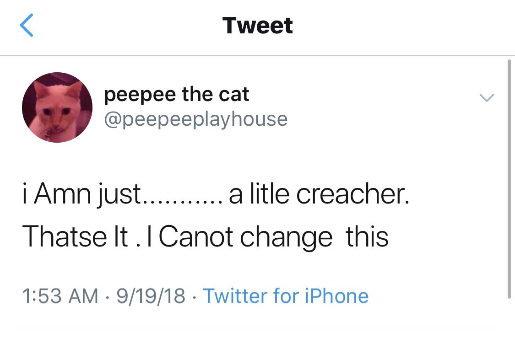Image resolution: width=515 pixels, height=343 pixels.
Task: Open the tweet options chevron menu
Action: 486,97
